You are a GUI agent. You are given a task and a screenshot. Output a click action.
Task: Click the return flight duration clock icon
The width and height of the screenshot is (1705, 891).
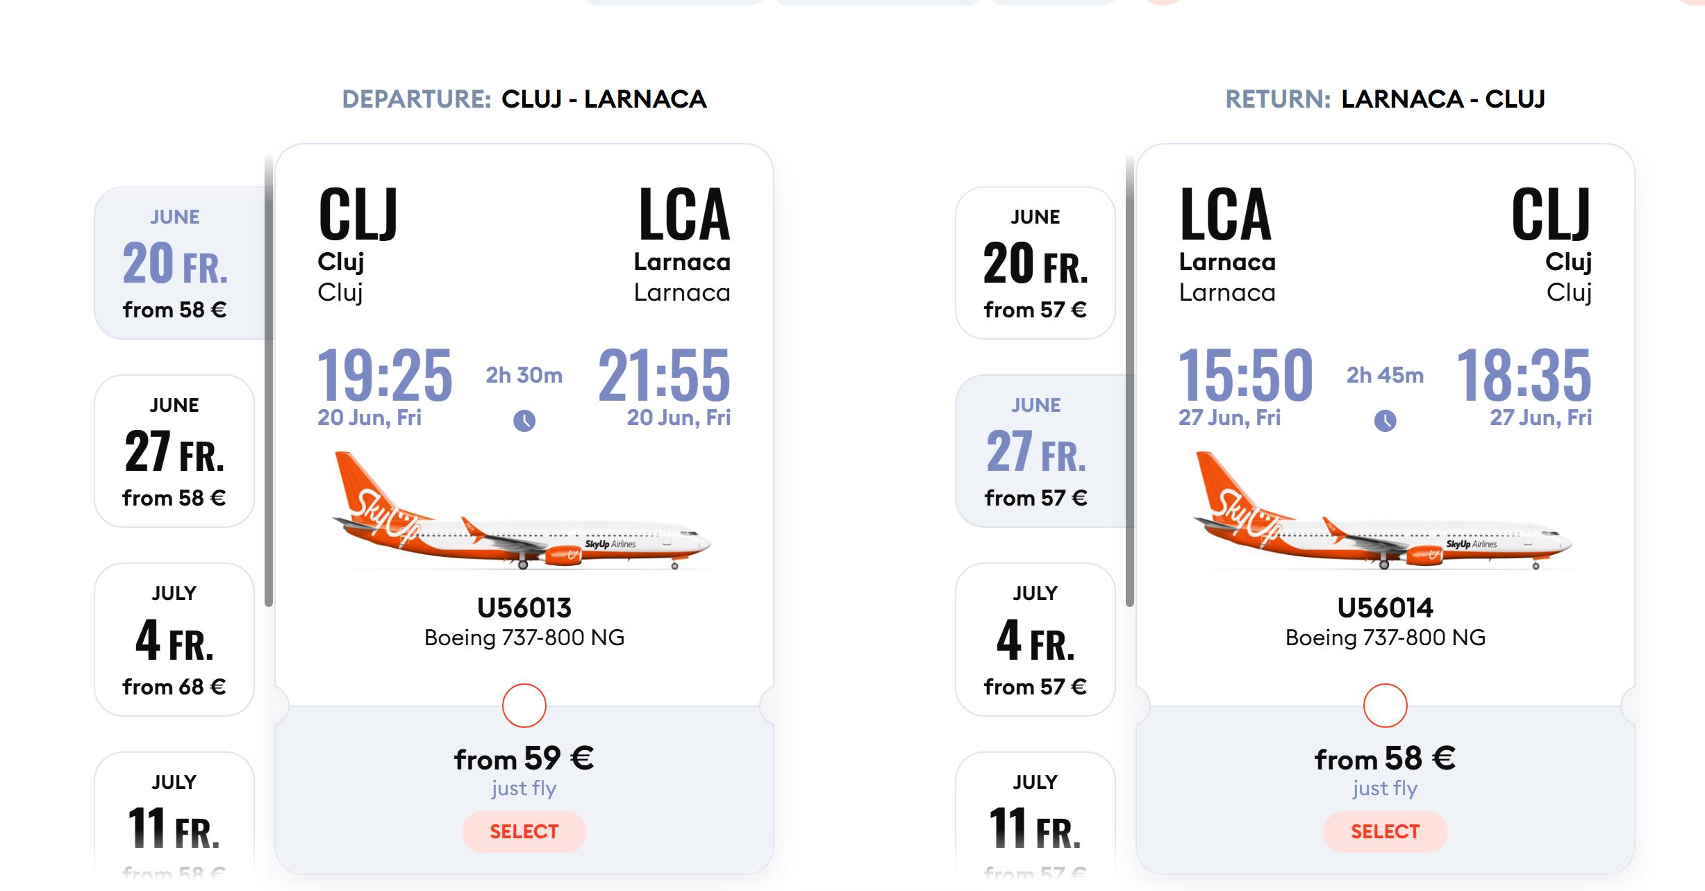pyautogui.click(x=1385, y=420)
